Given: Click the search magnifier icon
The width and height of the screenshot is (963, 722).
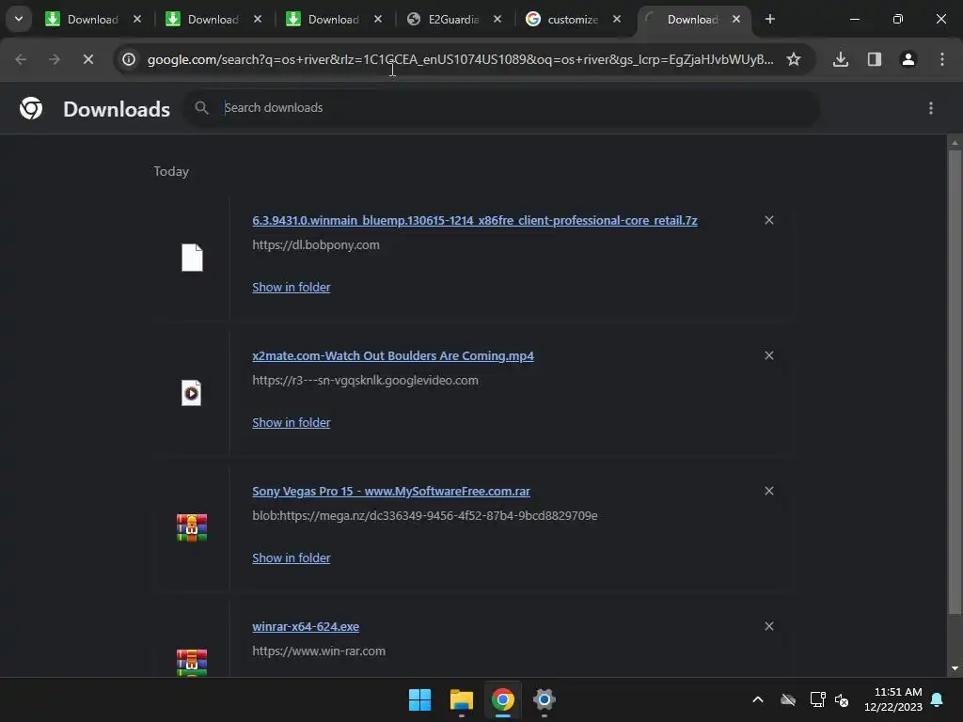Looking at the screenshot, I should [201, 108].
